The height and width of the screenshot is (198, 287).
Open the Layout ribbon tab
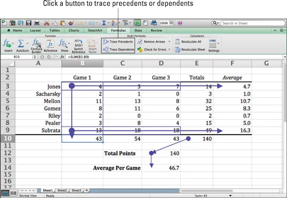click(35, 31)
